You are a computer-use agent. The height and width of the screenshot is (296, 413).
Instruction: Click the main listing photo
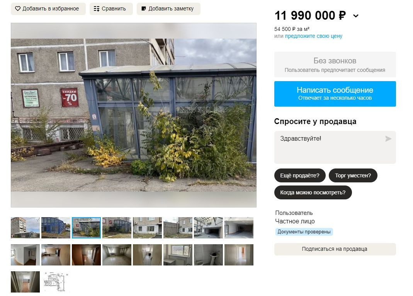134,115
